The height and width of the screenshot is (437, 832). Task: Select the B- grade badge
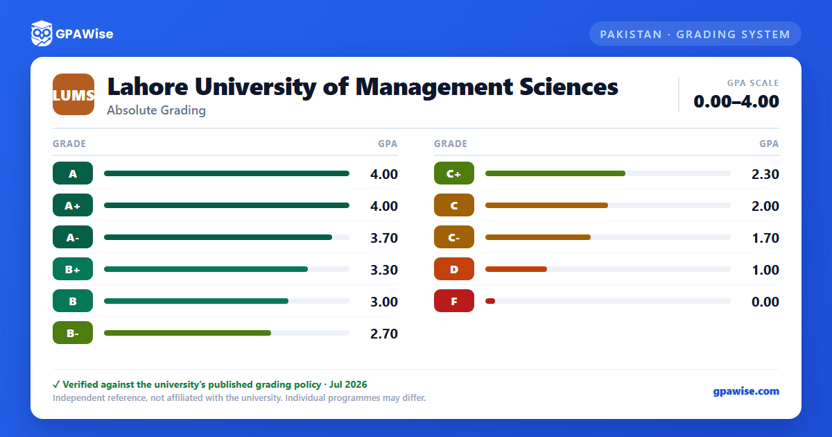pyautogui.click(x=73, y=333)
